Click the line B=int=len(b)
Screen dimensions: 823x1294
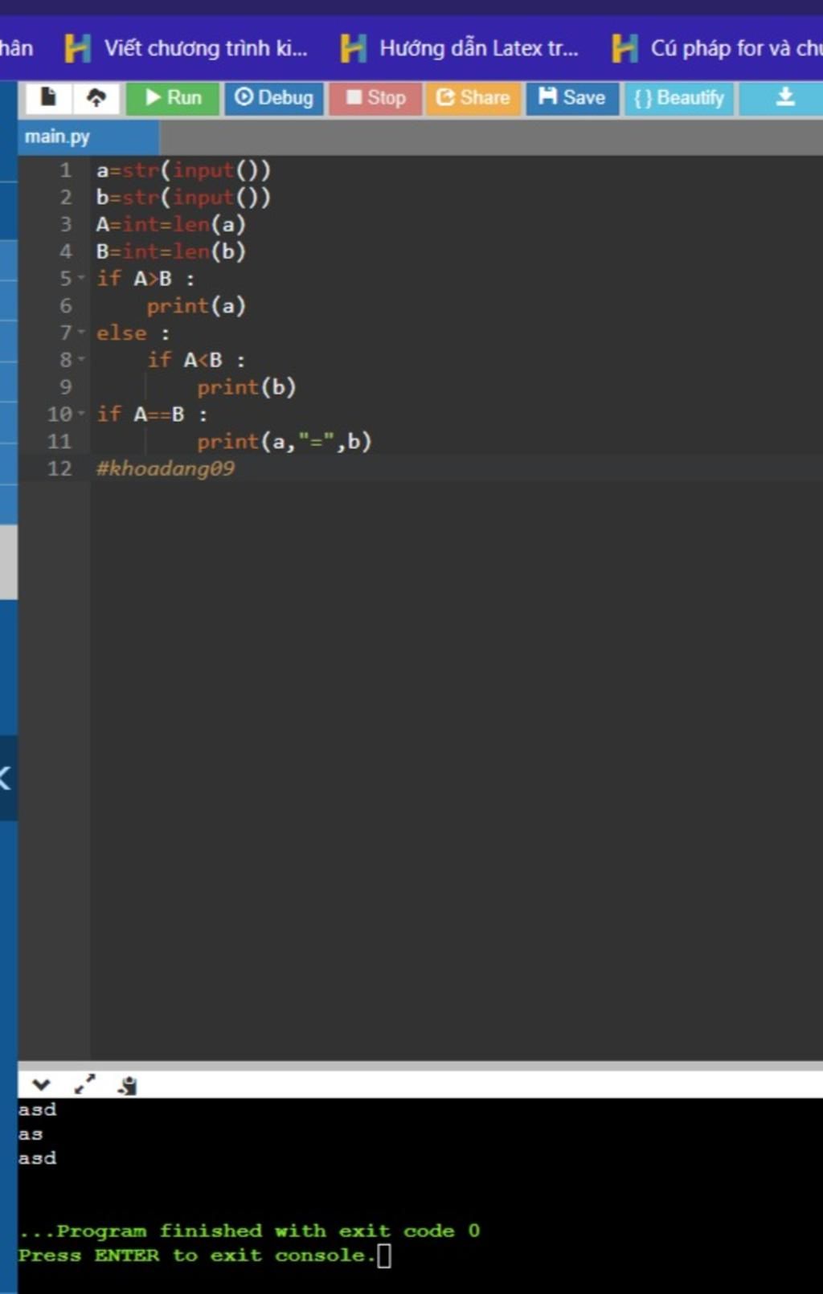click(170, 251)
